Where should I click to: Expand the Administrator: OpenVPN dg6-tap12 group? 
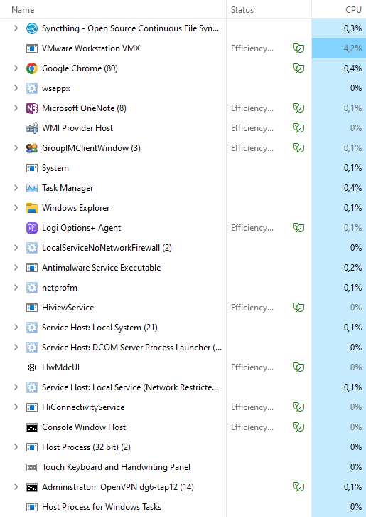click(x=16, y=487)
